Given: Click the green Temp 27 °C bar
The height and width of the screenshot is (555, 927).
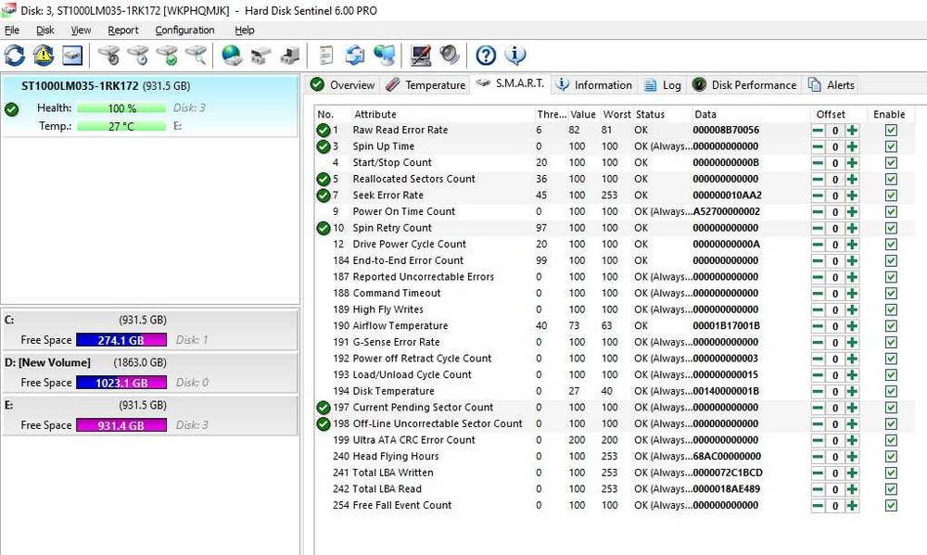Looking at the screenshot, I should click(x=121, y=126).
